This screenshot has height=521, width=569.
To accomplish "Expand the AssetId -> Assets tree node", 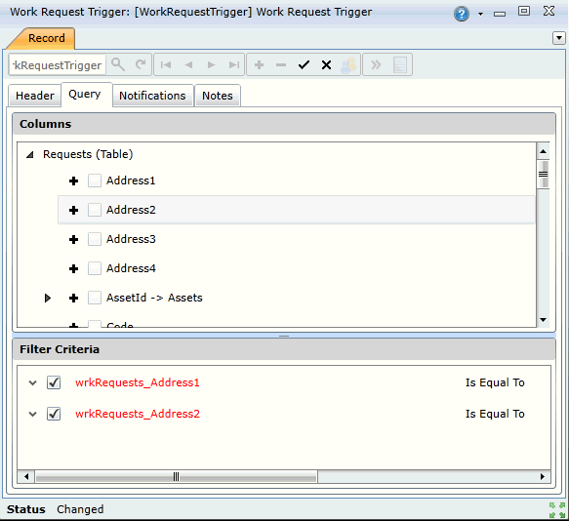I will tap(47, 298).
